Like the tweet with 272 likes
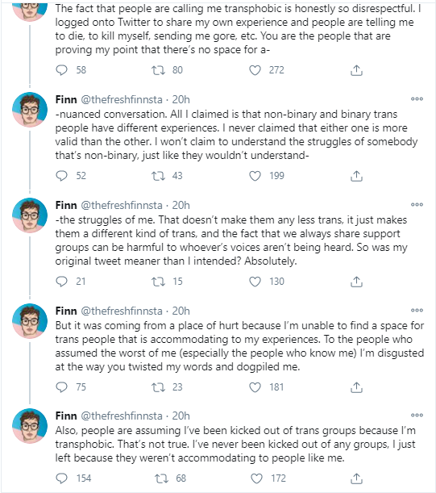Screen dimensions: 436x493 pyautogui.click(x=255, y=70)
